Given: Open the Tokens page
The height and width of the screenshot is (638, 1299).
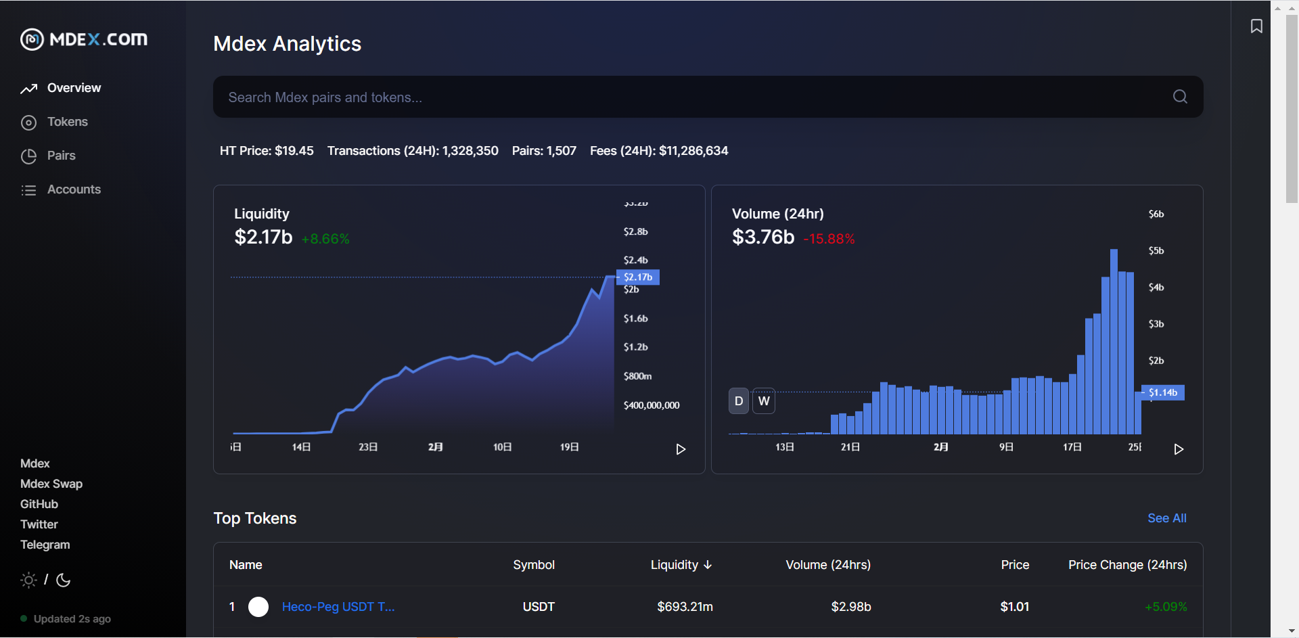Looking at the screenshot, I should (x=67, y=122).
